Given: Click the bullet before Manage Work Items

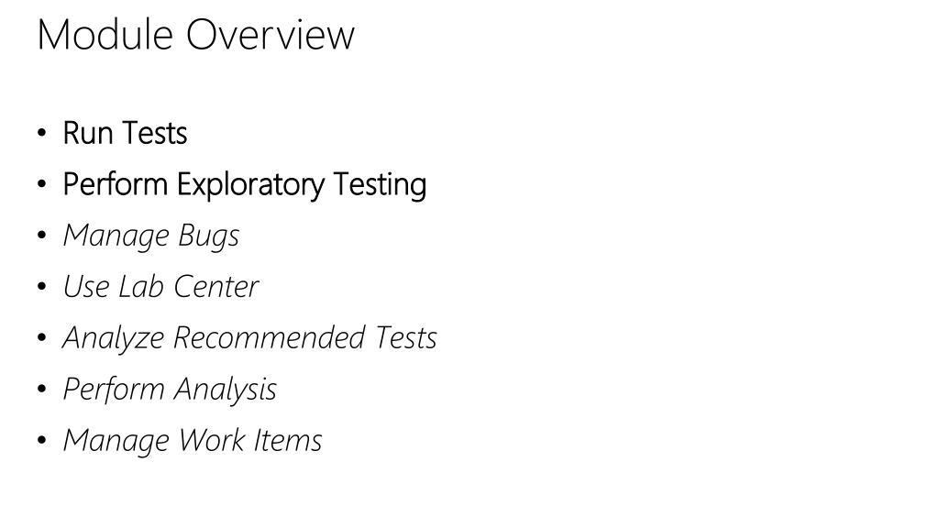Looking at the screenshot, I should coord(41,441).
